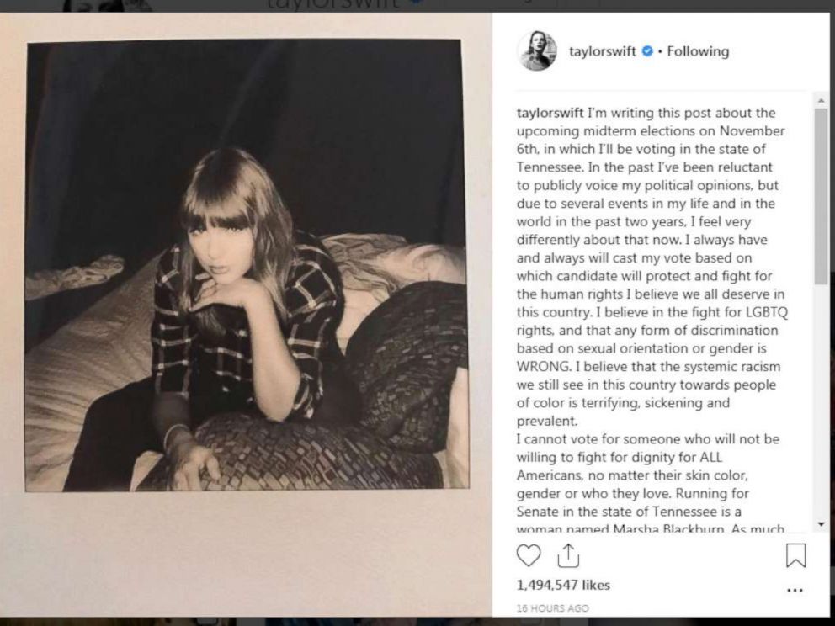Click the scrollbar track below the thumb
Image resolution: width=835 pixels, height=626 pixels.
pyautogui.click(x=821, y=404)
